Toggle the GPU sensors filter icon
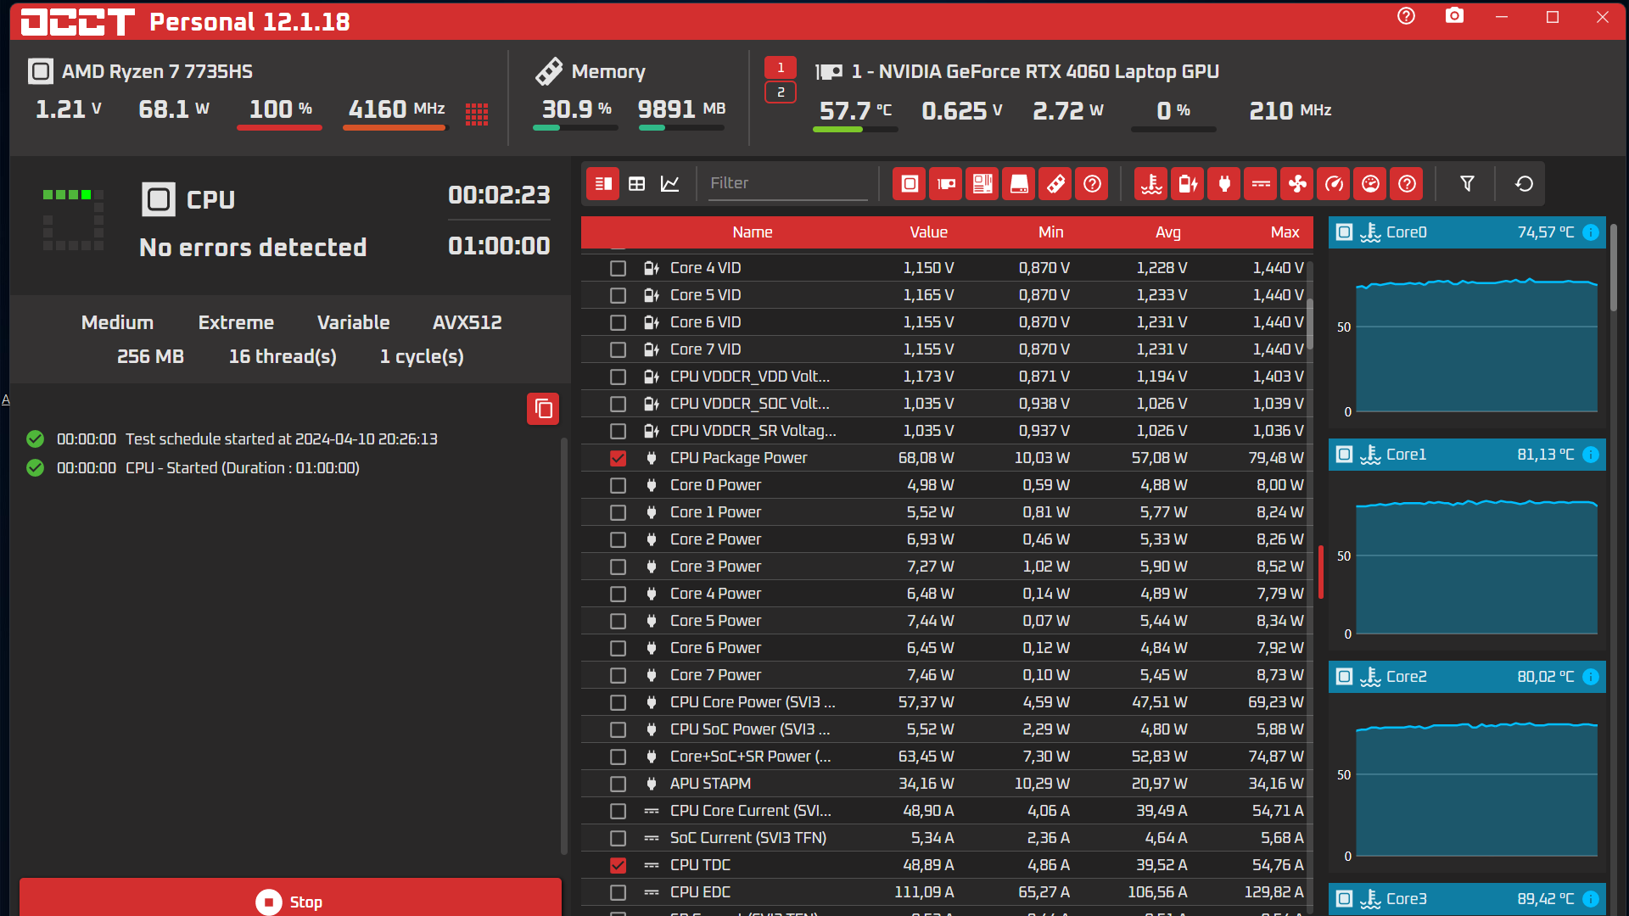Screen dimensions: 1629x916 coord(945,184)
